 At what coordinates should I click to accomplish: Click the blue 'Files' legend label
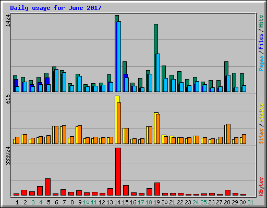point(261,41)
